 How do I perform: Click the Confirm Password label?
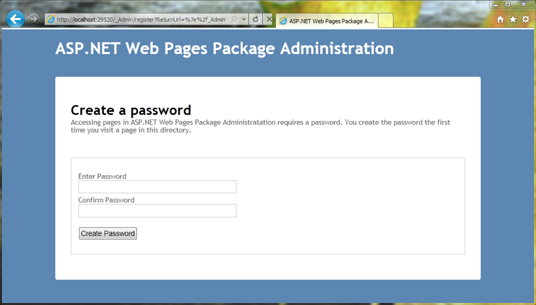click(106, 200)
